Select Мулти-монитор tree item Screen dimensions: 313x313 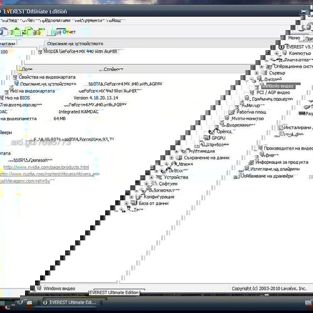pos(247,118)
